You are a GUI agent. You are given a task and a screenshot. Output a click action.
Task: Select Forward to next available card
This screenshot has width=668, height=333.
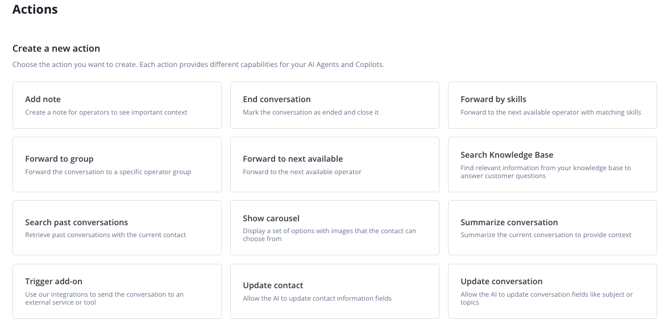click(334, 165)
